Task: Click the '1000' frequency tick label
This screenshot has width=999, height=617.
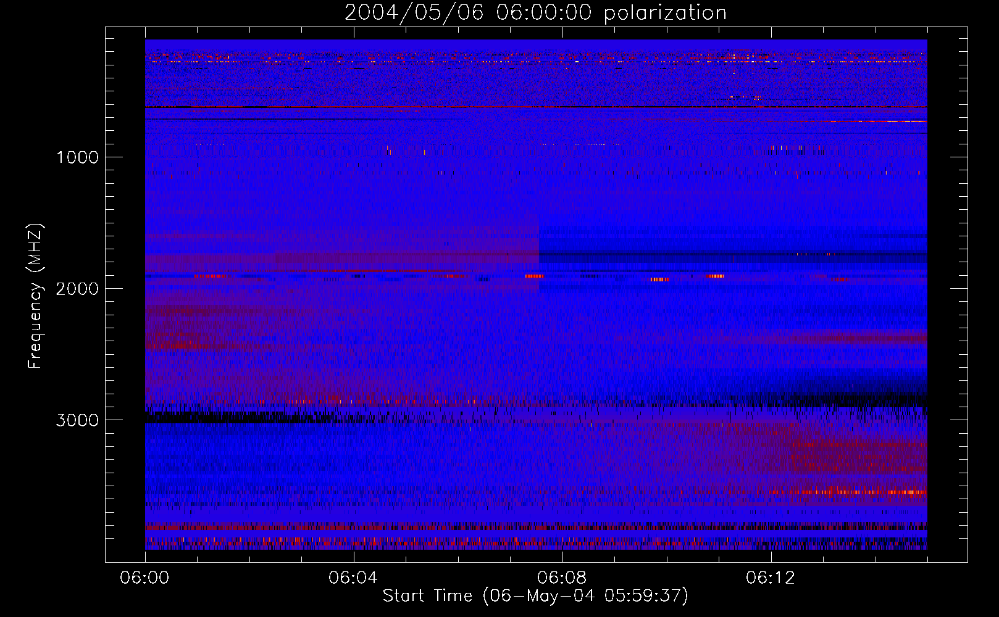Action: pos(77,157)
